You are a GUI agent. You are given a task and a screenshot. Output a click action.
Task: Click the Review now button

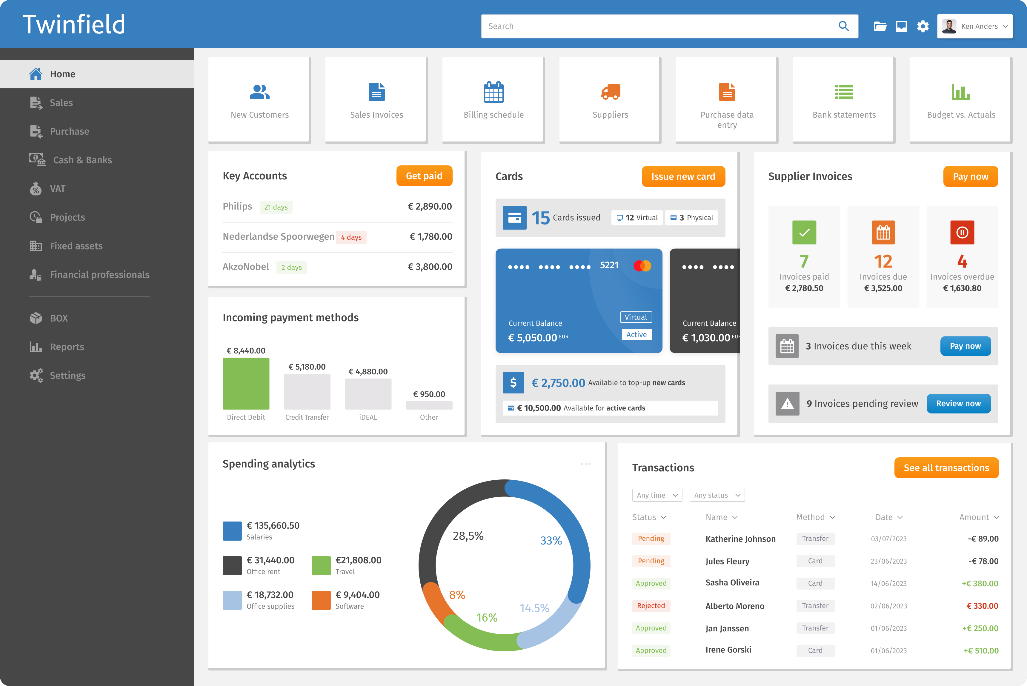(x=958, y=403)
